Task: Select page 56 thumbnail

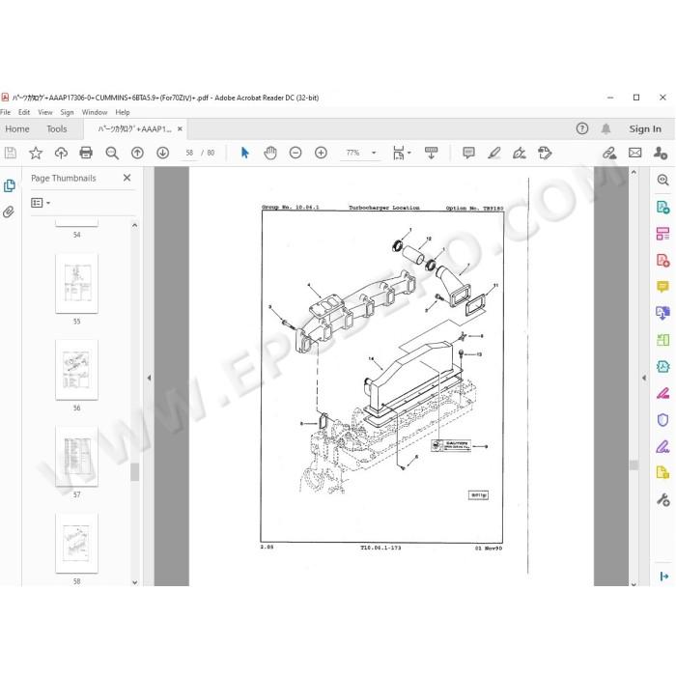Action: pos(76,370)
